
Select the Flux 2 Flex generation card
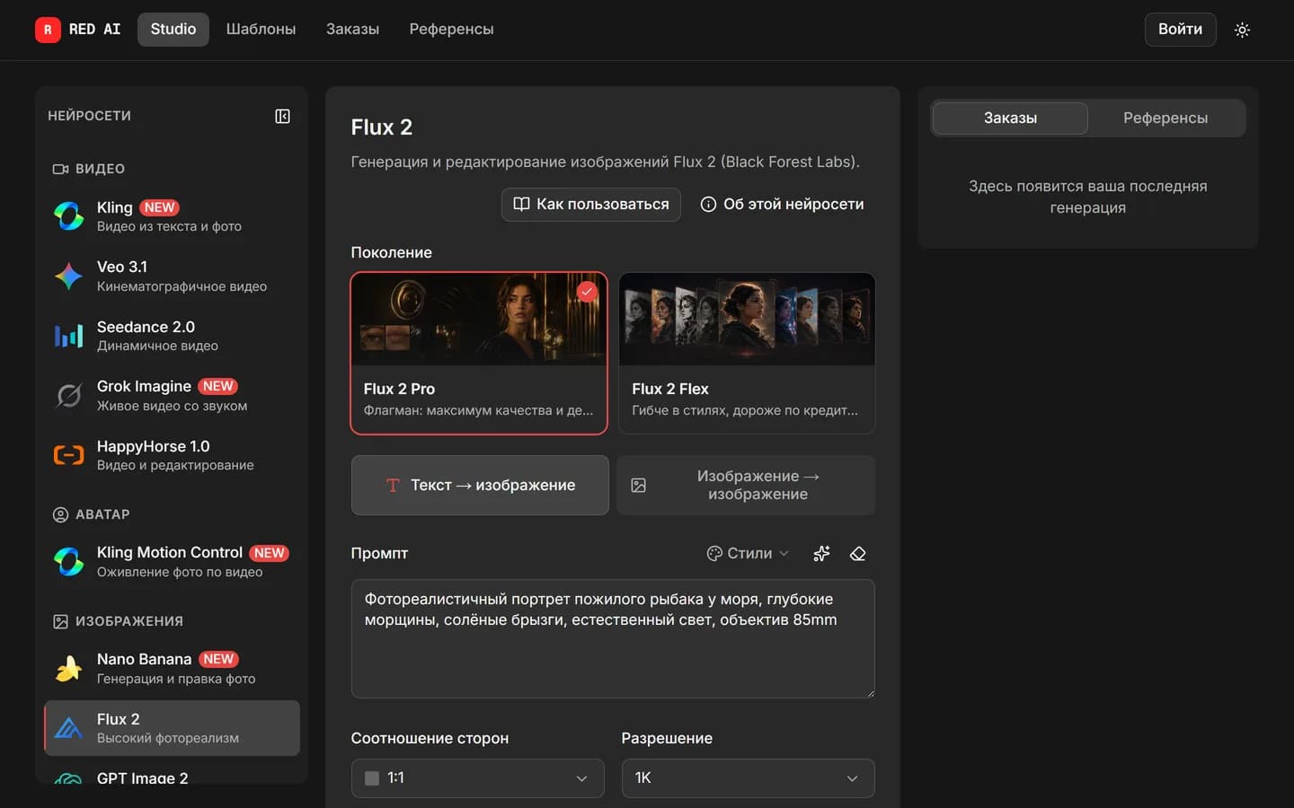[x=747, y=353]
